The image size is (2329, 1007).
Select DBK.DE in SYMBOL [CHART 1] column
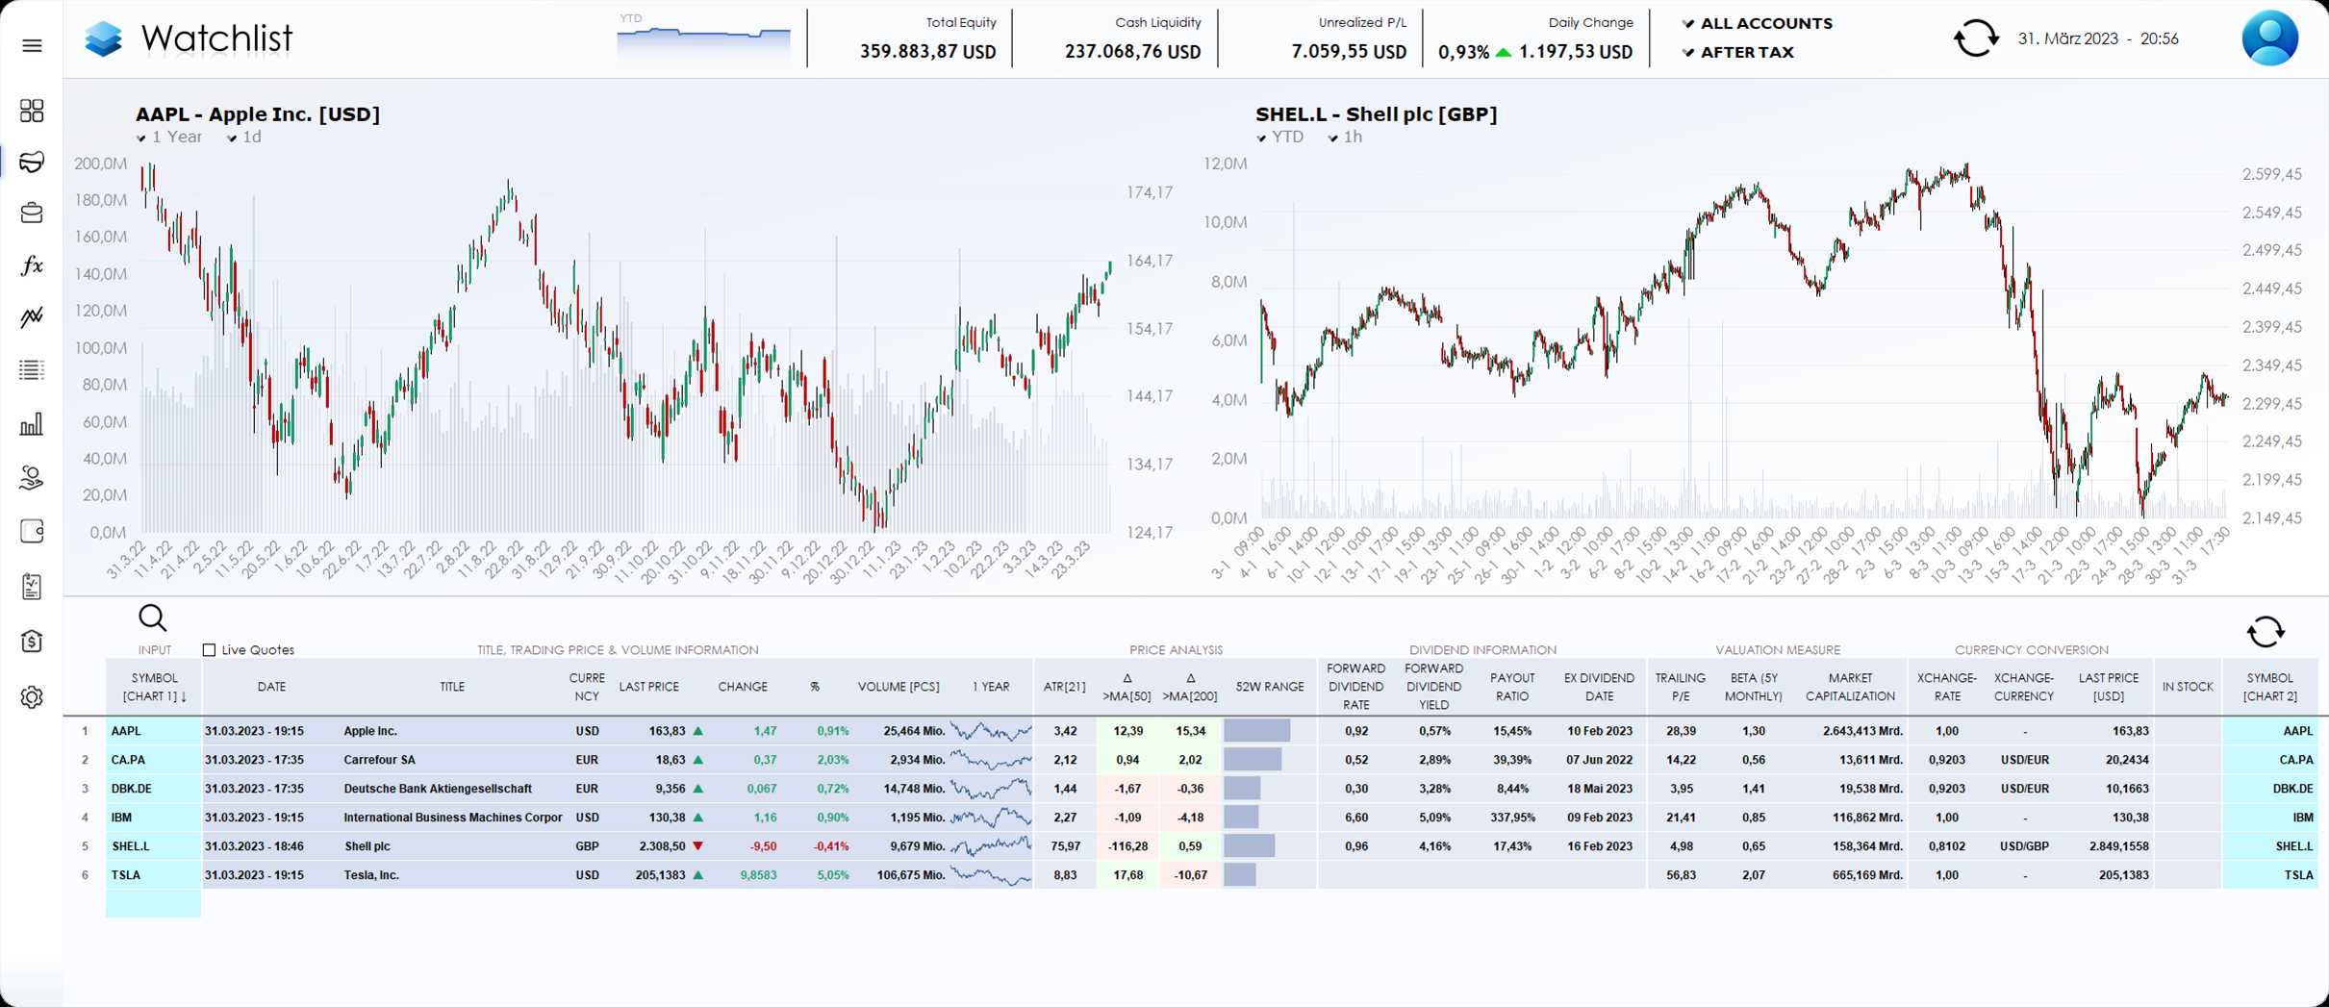(x=153, y=789)
